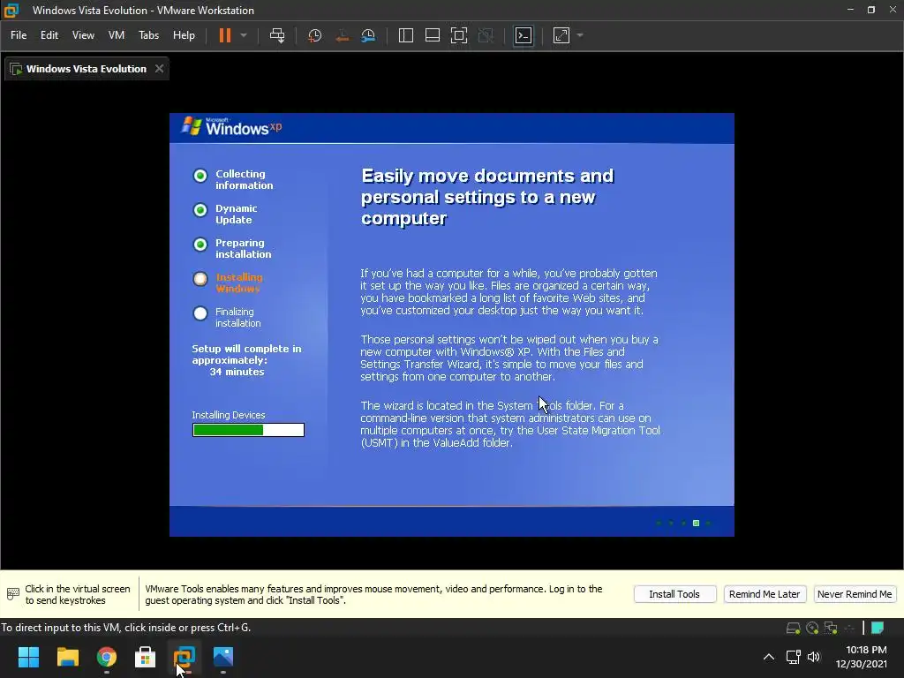Send Ctrl+Alt+Del to the virtual machine
Screen dimensions: 904x678
point(277,35)
